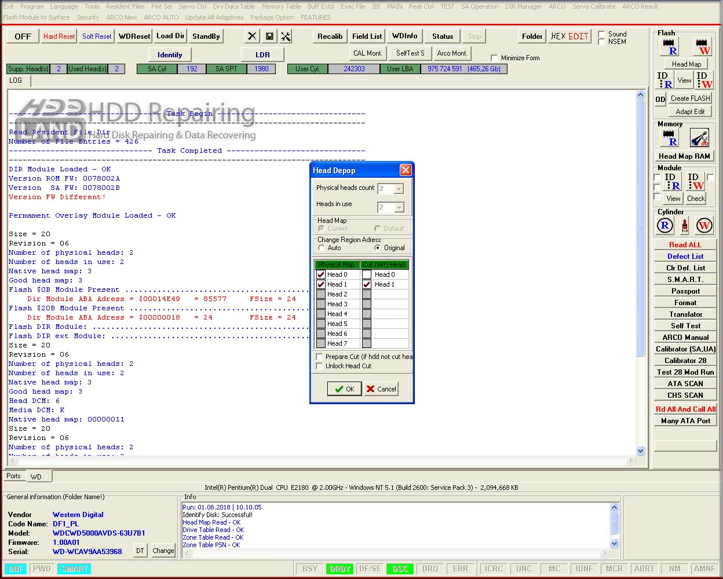The image size is (723, 579).
Task: Enable the Minimize Form checkbox
Action: click(494, 58)
